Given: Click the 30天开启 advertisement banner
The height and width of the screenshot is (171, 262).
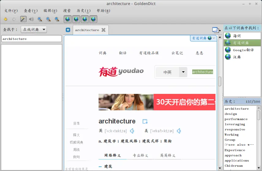Looking at the screenshot, I should (157, 102).
